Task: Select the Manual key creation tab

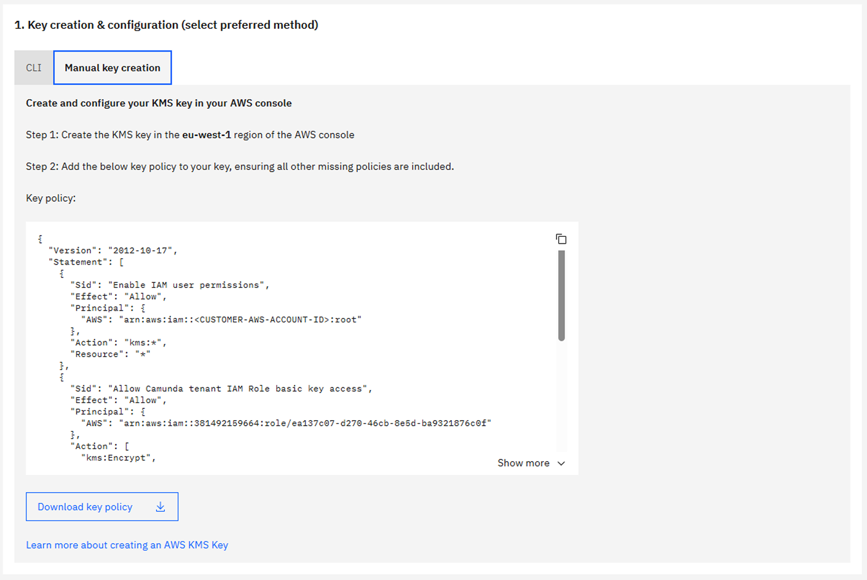Action: click(112, 68)
